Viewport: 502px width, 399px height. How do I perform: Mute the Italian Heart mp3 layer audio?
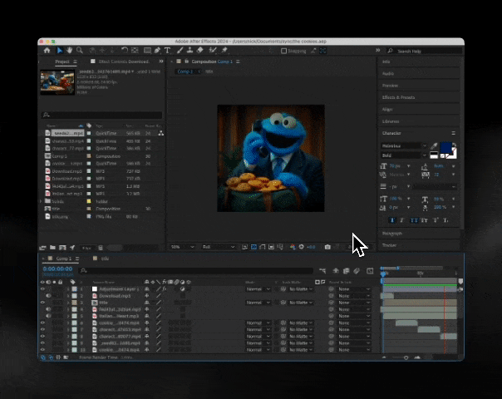48,316
